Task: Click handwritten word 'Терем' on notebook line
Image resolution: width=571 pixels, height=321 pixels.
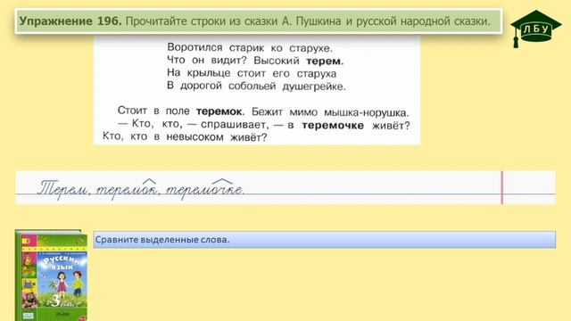Action: 63,189
